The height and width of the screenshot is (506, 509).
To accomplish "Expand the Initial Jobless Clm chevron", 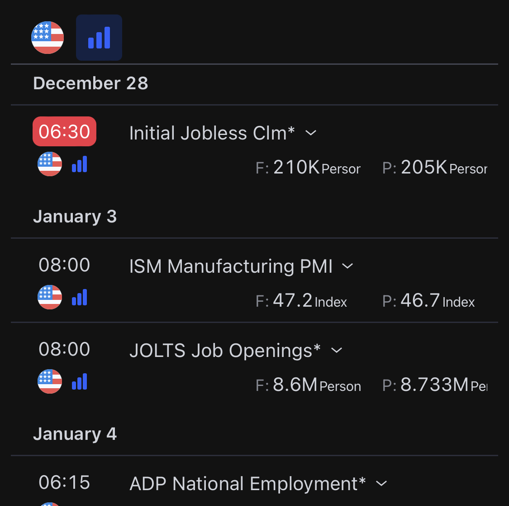I will [311, 133].
